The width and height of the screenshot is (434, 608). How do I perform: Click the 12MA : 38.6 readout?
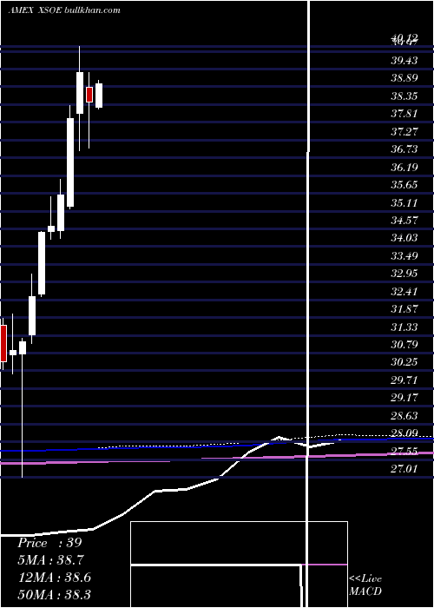[54, 578]
